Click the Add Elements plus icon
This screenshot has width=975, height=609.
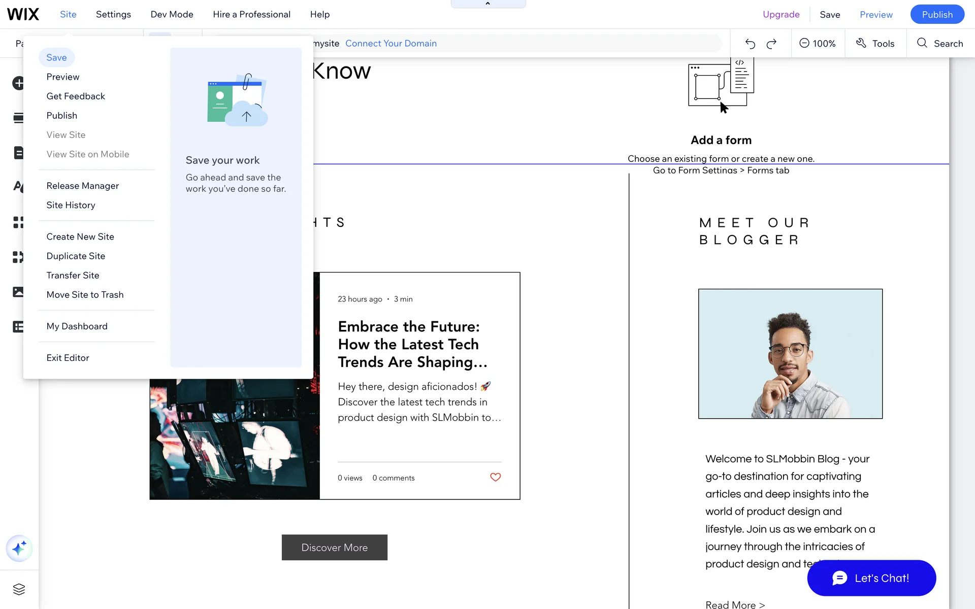tap(18, 83)
